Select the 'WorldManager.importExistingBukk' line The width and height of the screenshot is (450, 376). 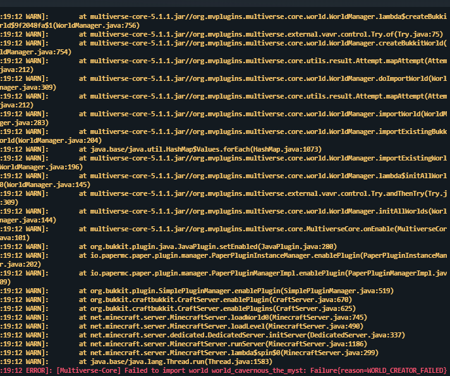coord(224,131)
